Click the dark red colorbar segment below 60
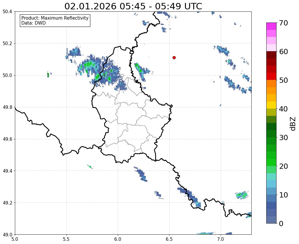Screen dimensions: 299x244 (271, 55)
